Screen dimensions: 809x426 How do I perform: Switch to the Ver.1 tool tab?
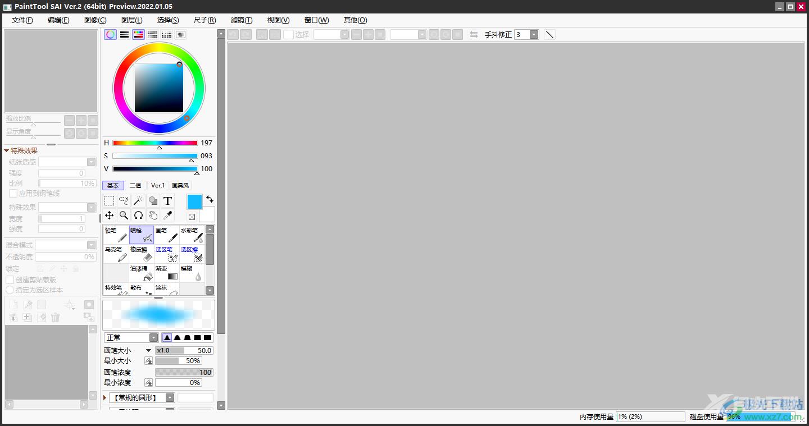coord(158,185)
